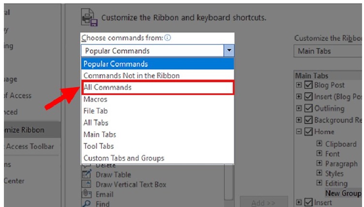
Task: Toggle the Home tab checkbox
Action: click(x=309, y=132)
